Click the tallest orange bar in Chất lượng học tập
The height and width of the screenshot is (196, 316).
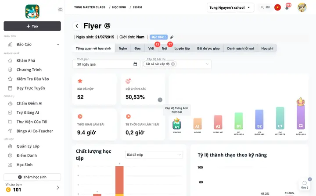pos(119,181)
